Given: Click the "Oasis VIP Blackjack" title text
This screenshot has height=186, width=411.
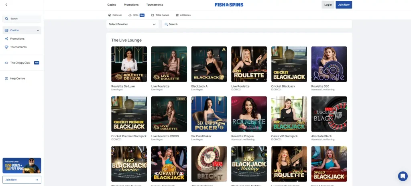Looking at the screenshot, I should pos(285,136).
